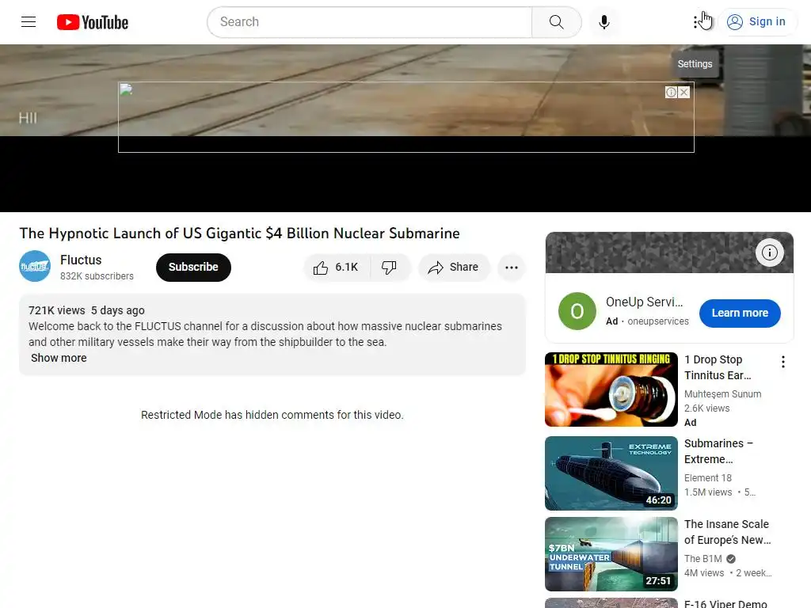811x608 pixels.
Task: Click 832K subscribers text
Action: point(97,276)
